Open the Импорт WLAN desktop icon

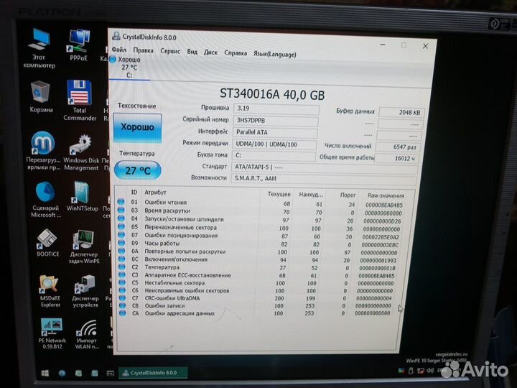(x=87, y=334)
